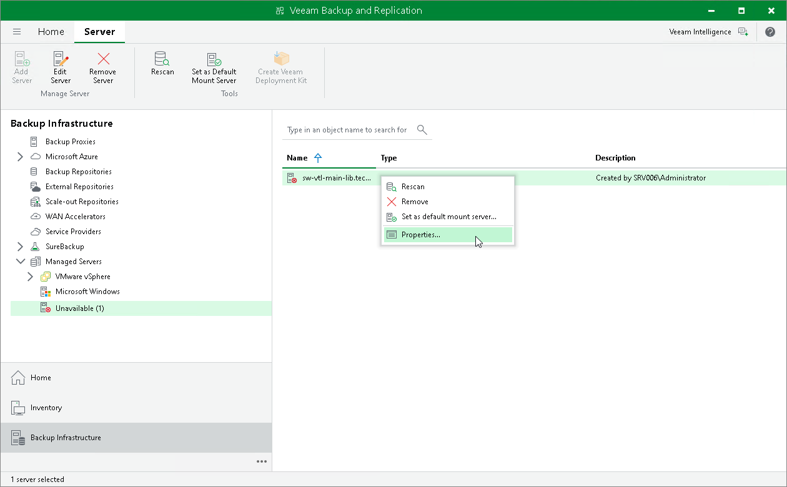Select VMware vSphere node
Image resolution: width=787 pixels, height=487 pixels.
coord(83,277)
